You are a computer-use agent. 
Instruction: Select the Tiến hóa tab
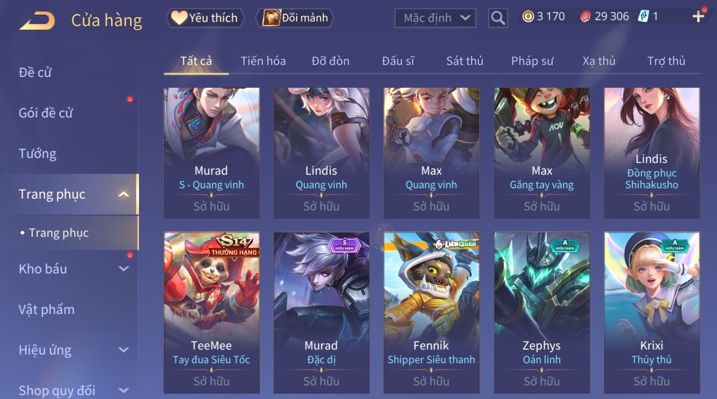click(263, 61)
